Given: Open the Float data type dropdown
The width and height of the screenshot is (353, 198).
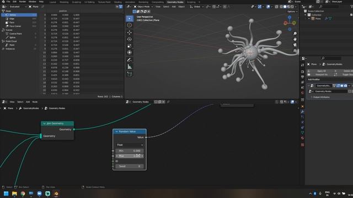Looking at the screenshot, I should tap(130, 145).
